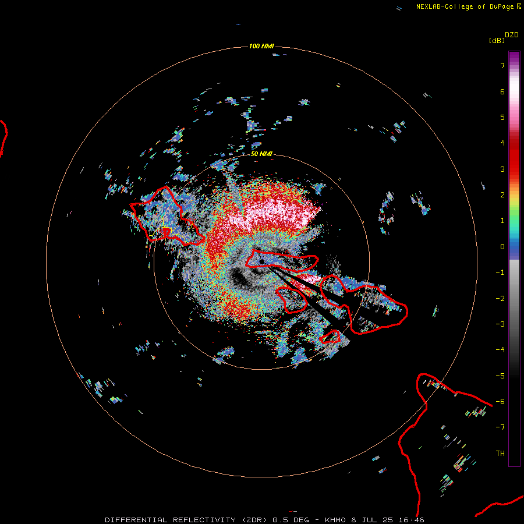Click the -1 value on color scale
The width and height of the screenshot is (524, 524).
click(x=500, y=272)
